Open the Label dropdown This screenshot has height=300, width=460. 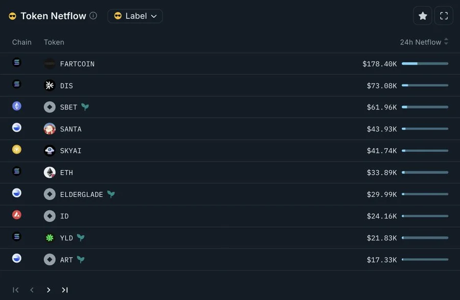point(135,16)
